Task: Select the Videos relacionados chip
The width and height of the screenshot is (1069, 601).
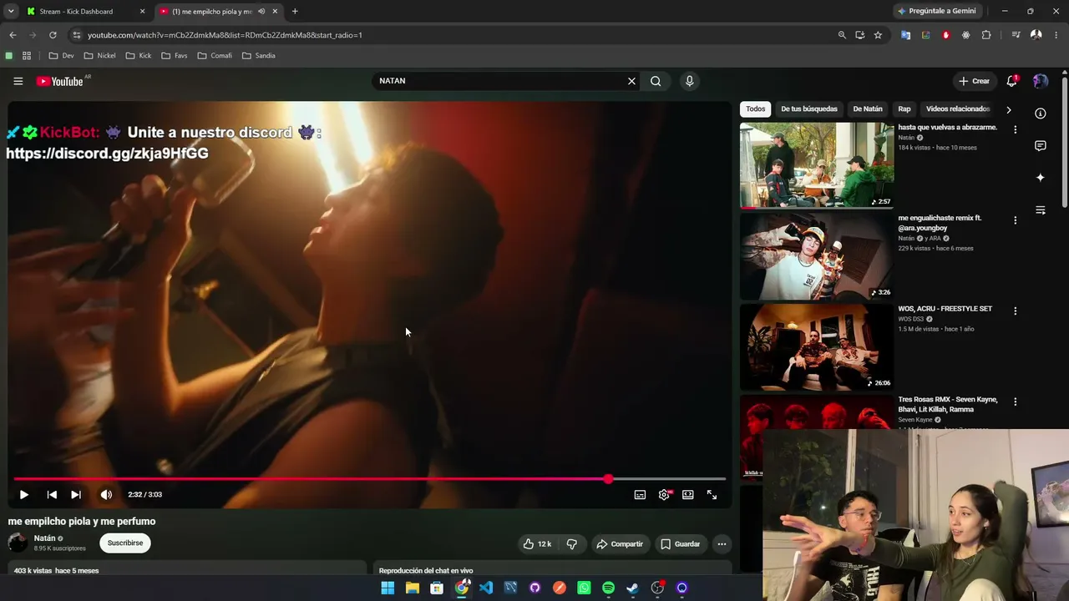Action: 957,109
